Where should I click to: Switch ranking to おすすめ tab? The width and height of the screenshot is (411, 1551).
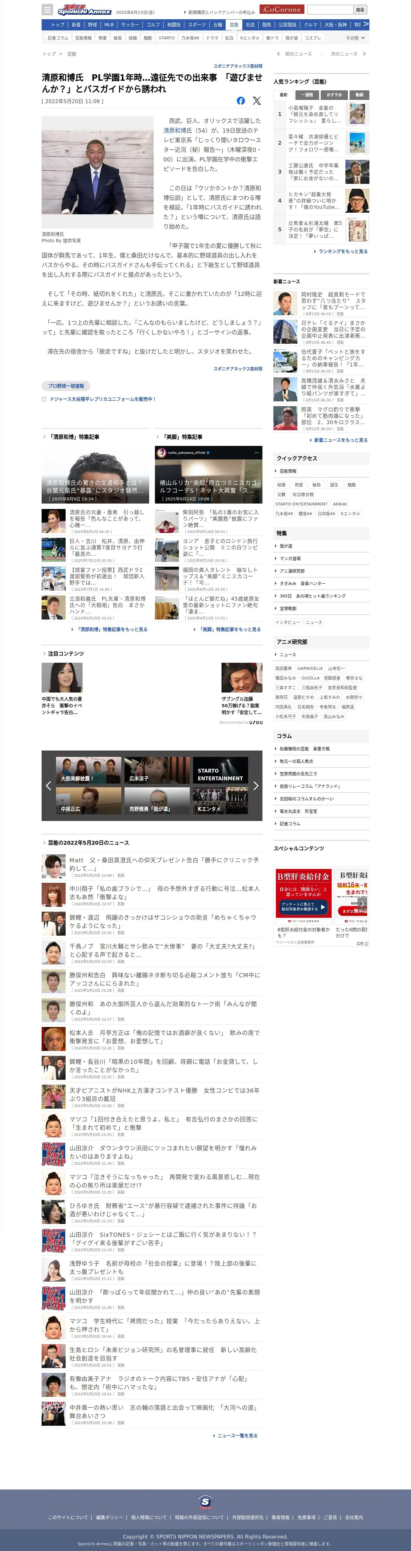click(x=334, y=94)
